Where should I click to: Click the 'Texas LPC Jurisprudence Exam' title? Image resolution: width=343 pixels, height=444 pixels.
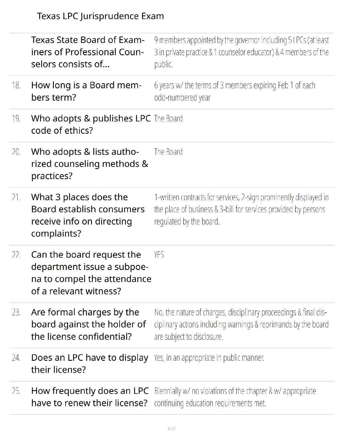click(100, 16)
